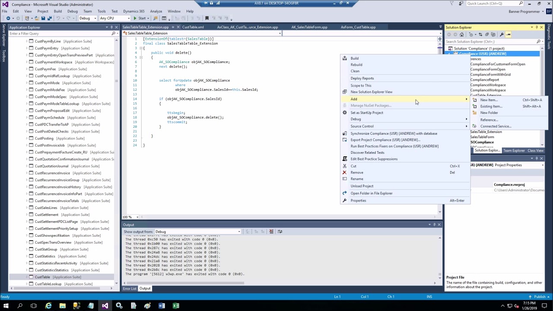Open Word from the taskbar

click(x=162, y=306)
